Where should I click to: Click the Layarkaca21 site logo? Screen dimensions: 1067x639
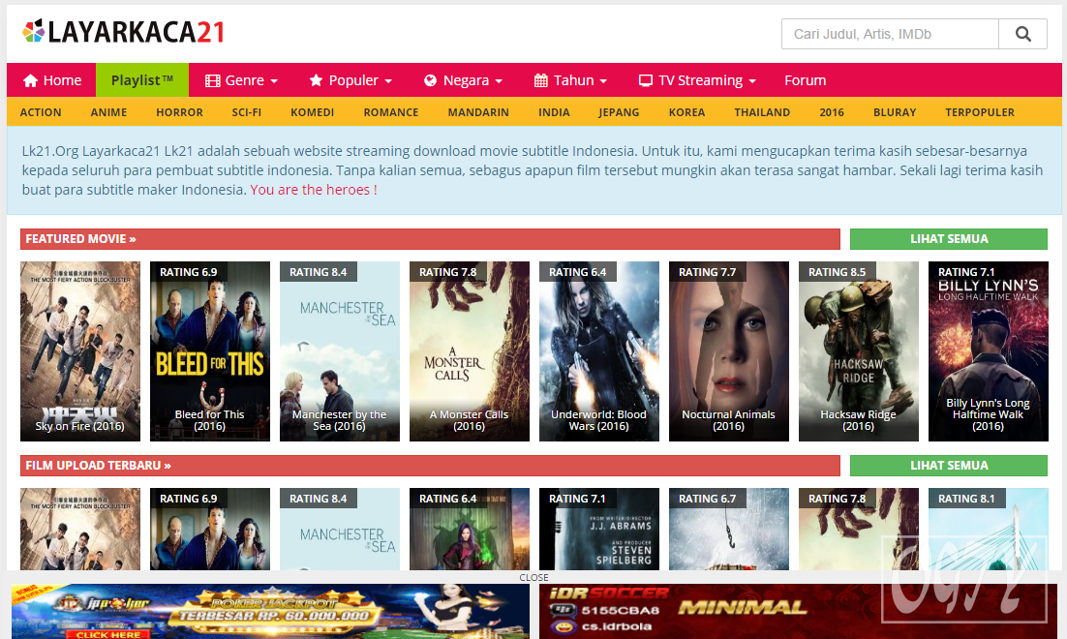[x=123, y=32]
